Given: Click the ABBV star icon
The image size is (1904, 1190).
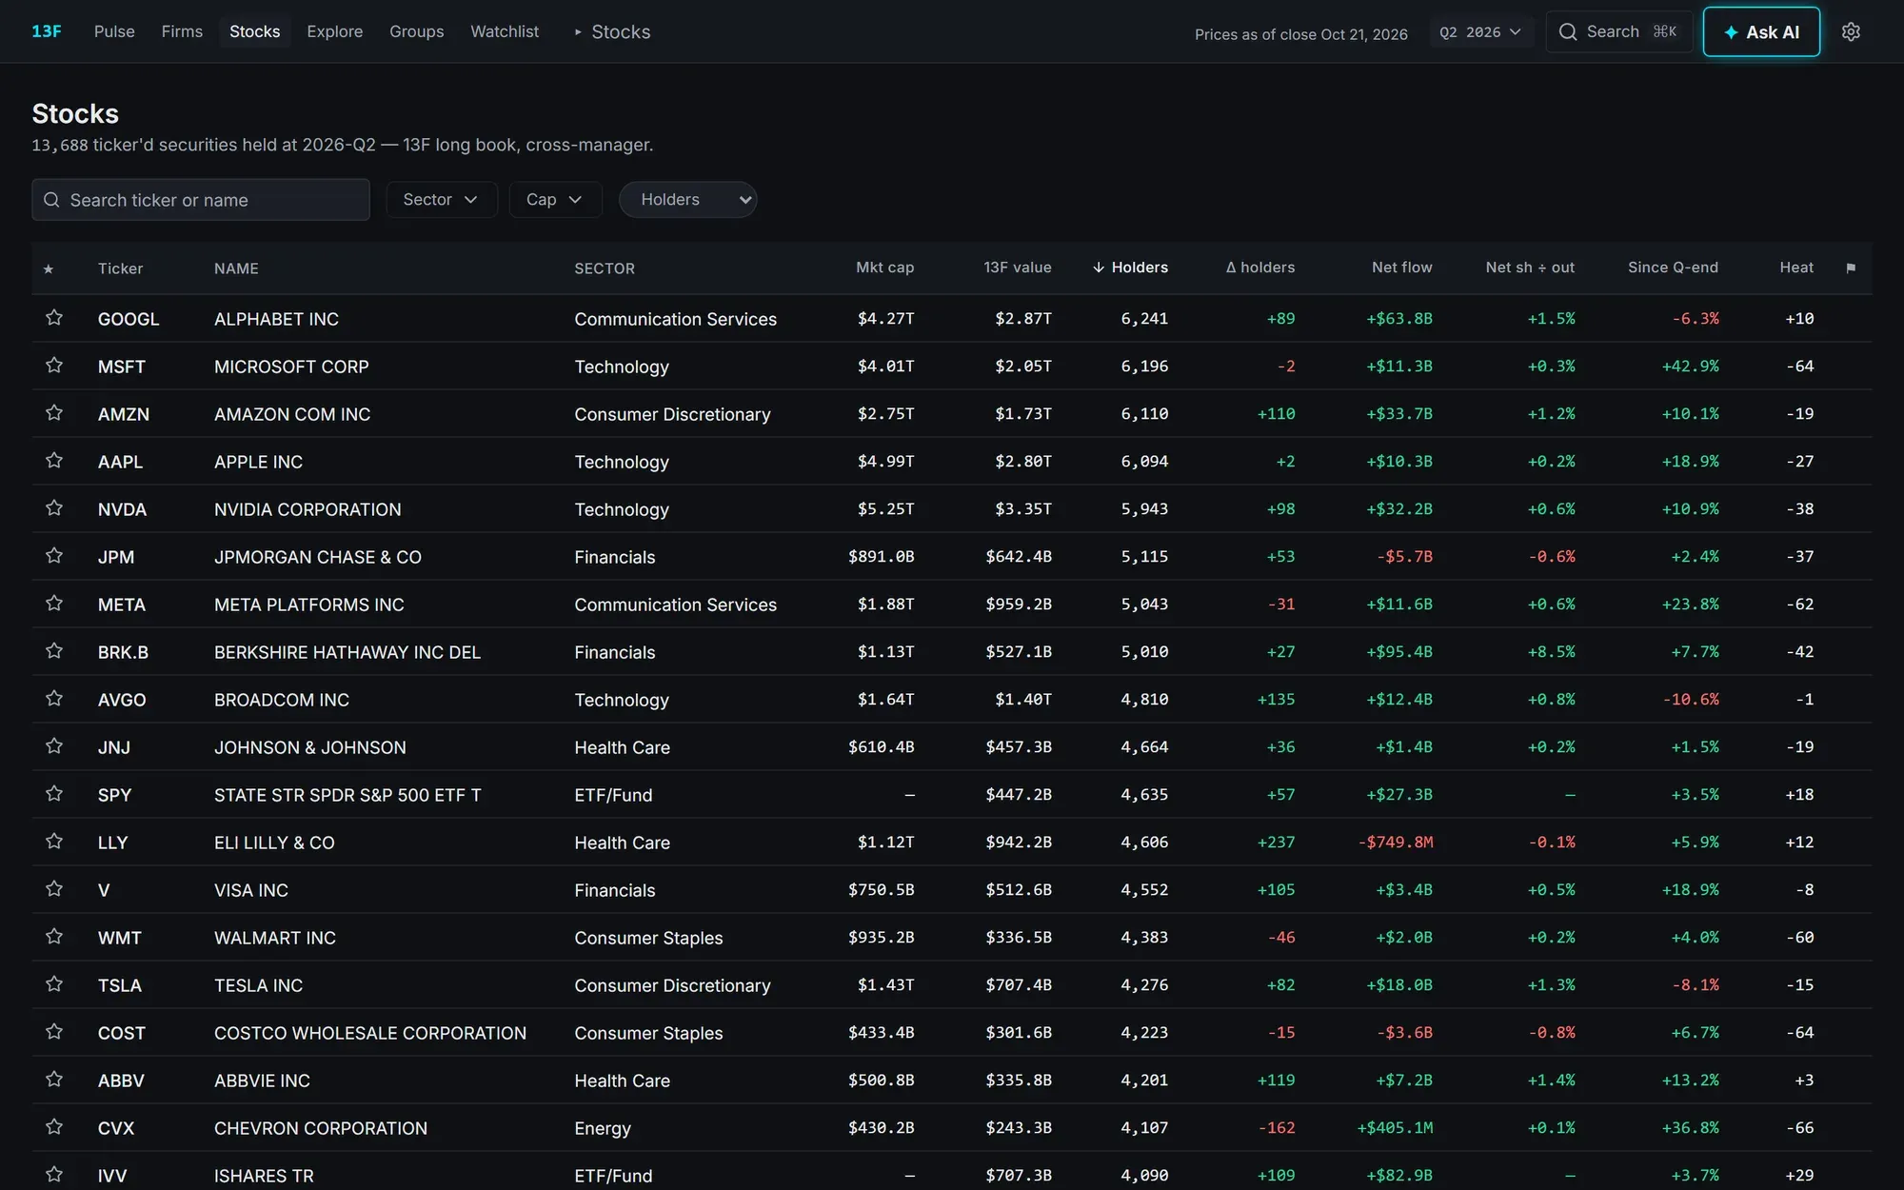Looking at the screenshot, I should point(54,1080).
